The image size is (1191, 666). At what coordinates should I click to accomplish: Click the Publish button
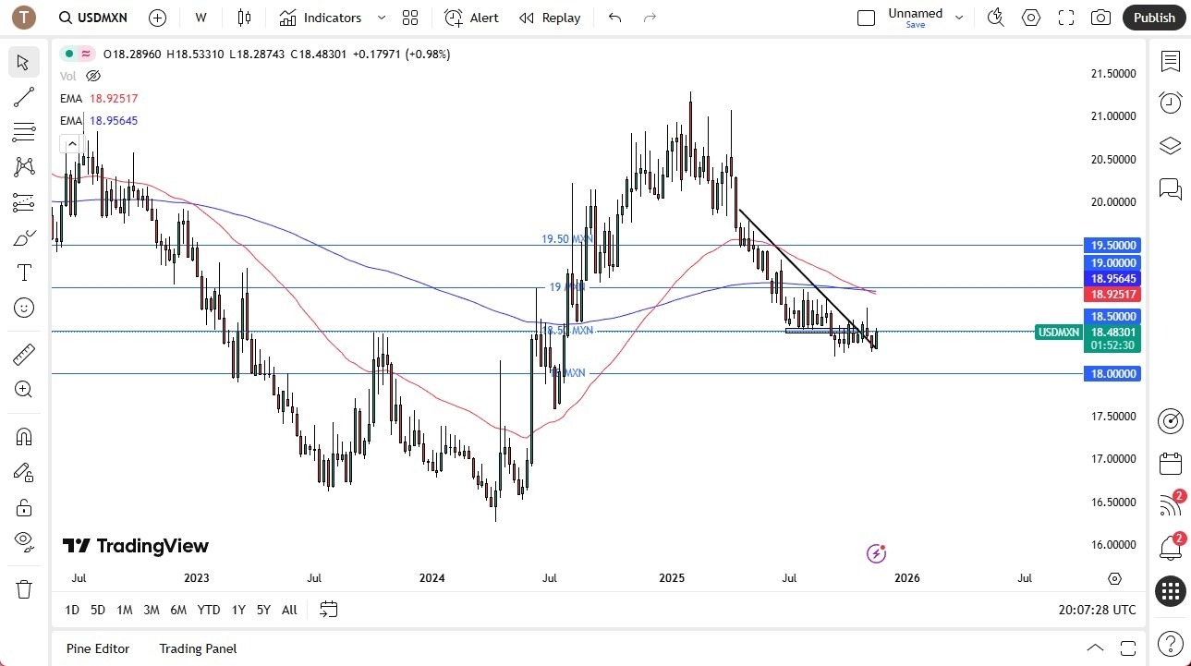(1153, 17)
